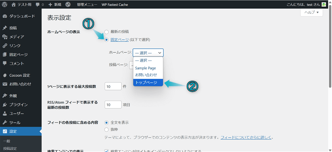The width and height of the screenshot is (332, 152).
Task: Choose 抜粋 radio option
Action: click(x=107, y=129)
